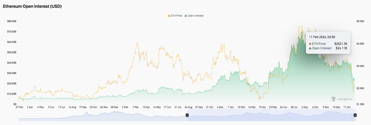Click the left range slider handle

point(187,115)
